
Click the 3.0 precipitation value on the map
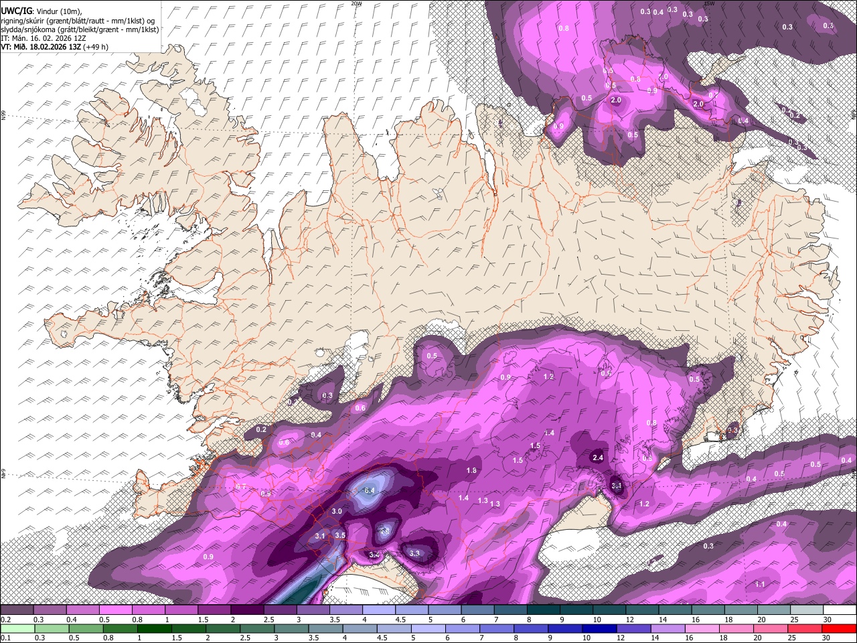pos(337,511)
